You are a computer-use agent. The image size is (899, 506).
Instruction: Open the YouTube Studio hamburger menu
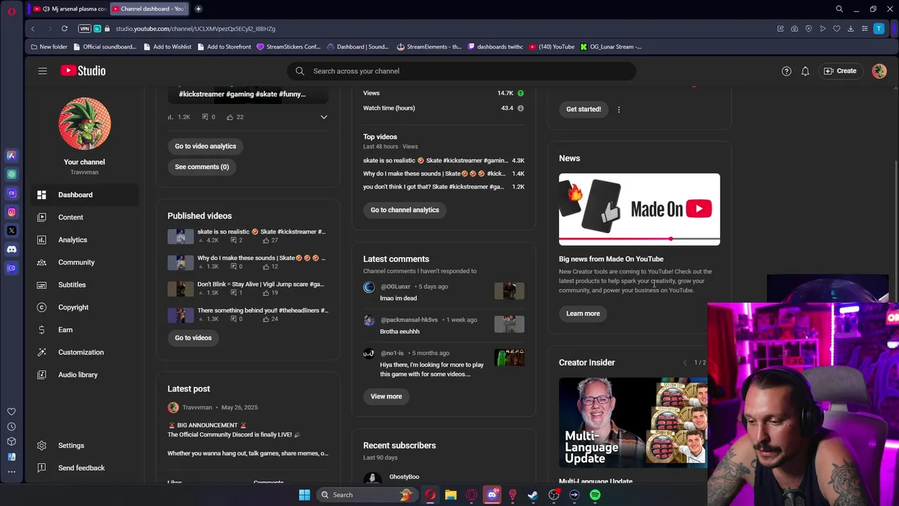tap(42, 71)
